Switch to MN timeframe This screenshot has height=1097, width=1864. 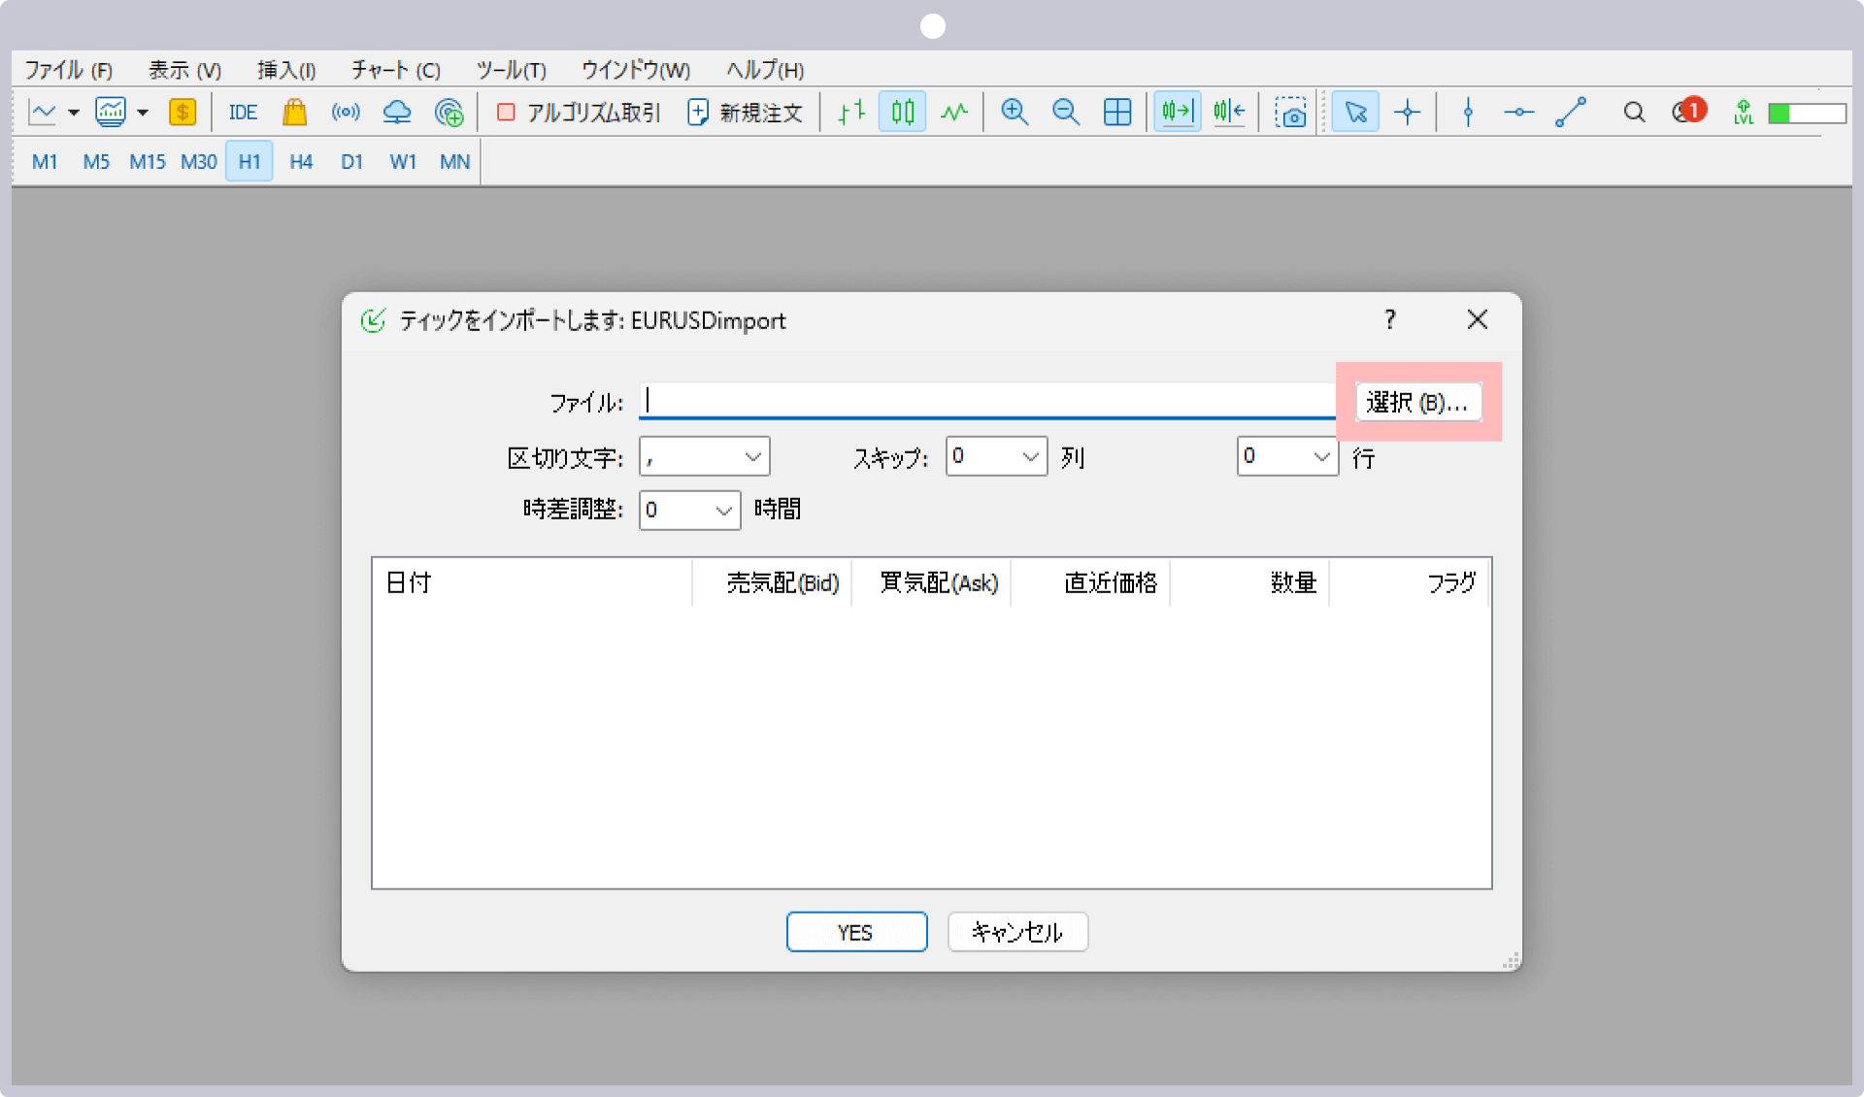(454, 162)
